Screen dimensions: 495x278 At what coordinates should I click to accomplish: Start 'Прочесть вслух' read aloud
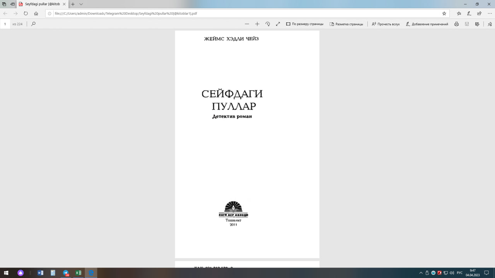point(386,24)
